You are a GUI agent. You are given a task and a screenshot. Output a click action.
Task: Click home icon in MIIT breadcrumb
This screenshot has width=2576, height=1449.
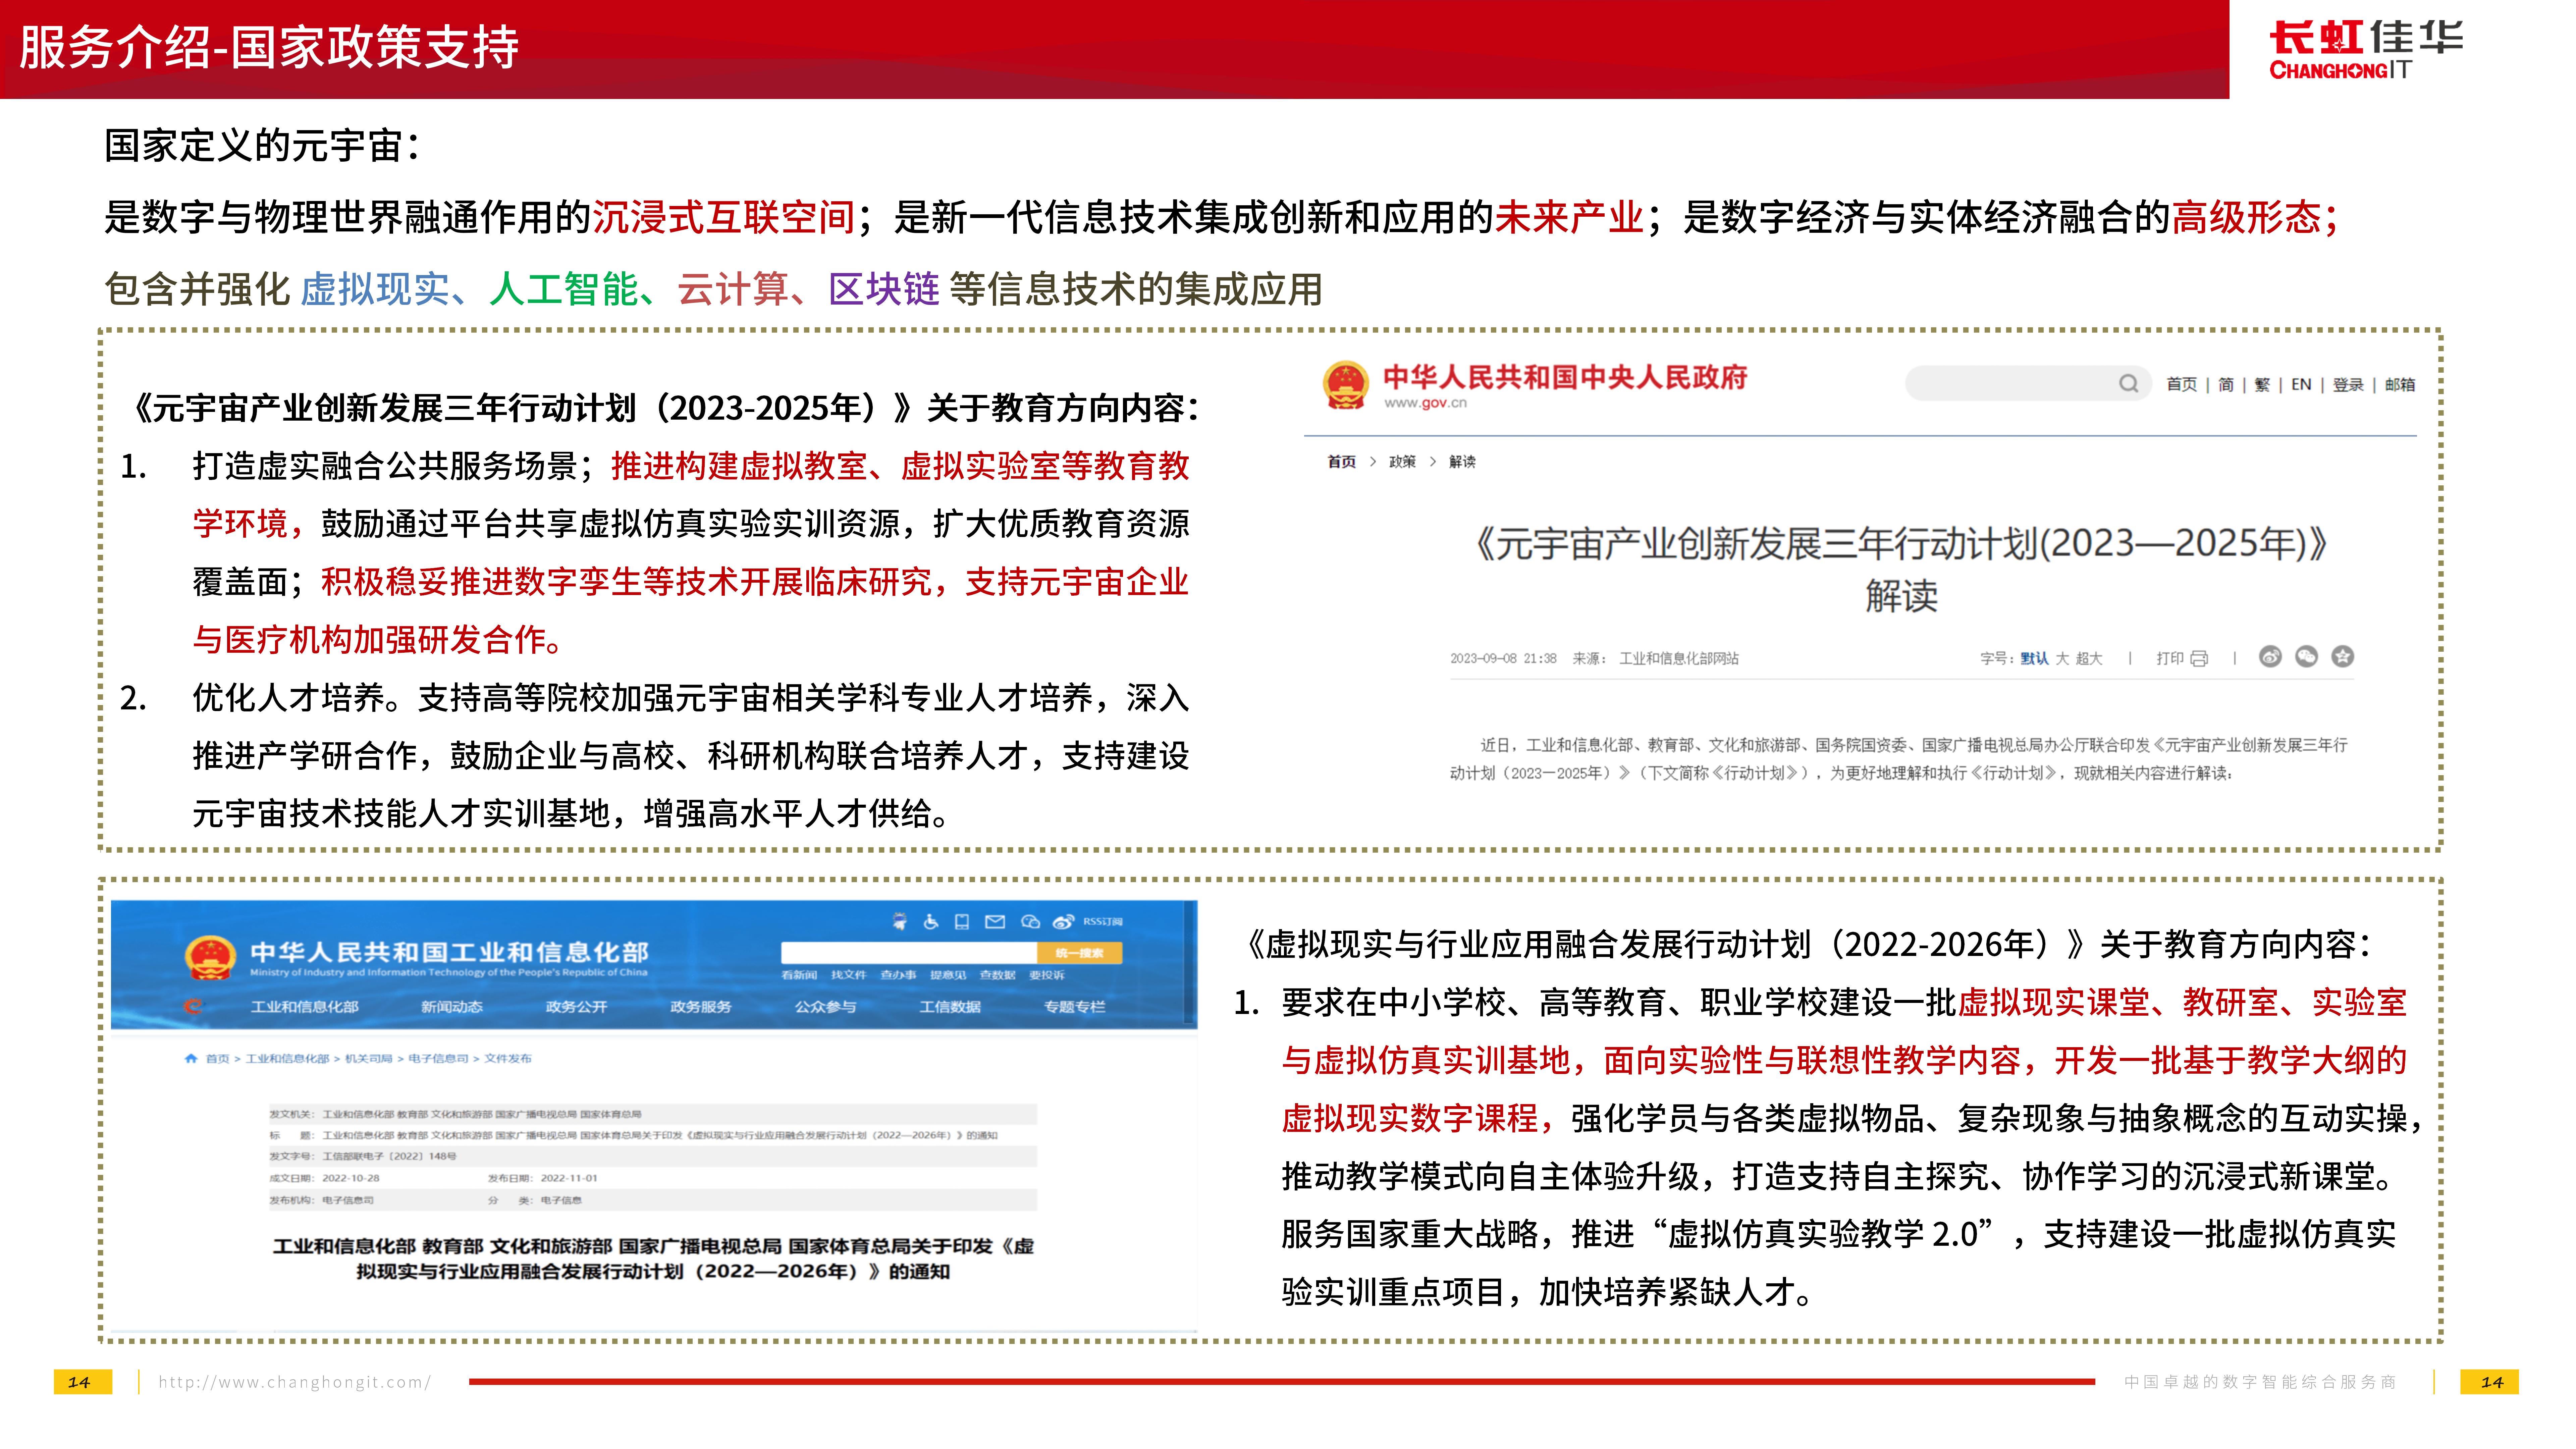(x=191, y=1058)
